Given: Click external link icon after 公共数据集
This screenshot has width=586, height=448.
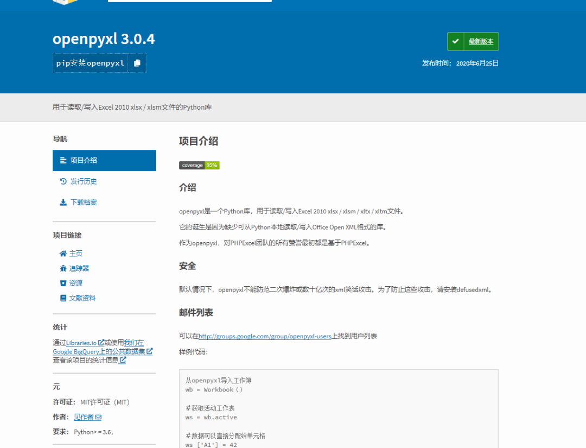Looking at the screenshot, I should pyautogui.click(x=150, y=351).
